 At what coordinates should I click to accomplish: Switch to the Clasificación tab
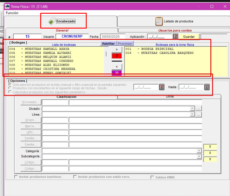(x=66, y=97)
